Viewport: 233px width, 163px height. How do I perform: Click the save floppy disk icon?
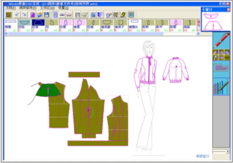pyautogui.click(x=46, y=14)
